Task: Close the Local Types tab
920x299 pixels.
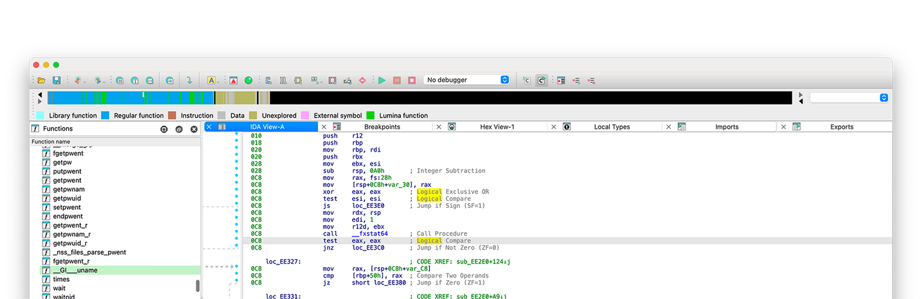Action: pos(554,127)
